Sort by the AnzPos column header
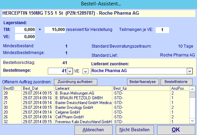This screenshot has width=197, height=135. (180, 88)
